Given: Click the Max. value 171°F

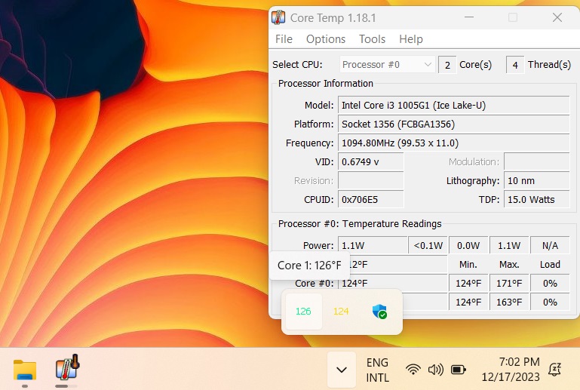Looking at the screenshot, I should [x=509, y=283].
